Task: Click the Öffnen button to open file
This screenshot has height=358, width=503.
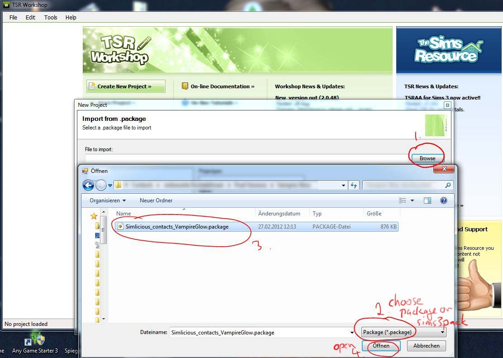Action: point(381,346)
